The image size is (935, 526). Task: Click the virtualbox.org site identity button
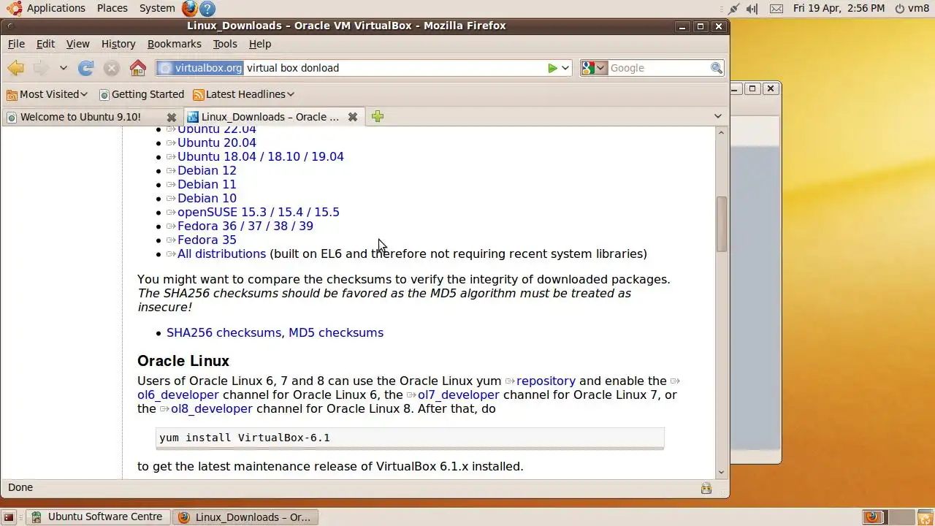(x=200, y=68)
